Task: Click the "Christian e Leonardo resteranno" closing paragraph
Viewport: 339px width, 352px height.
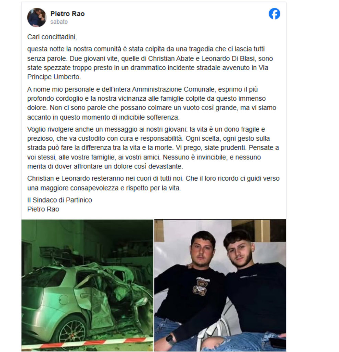Action: [154, 183]
